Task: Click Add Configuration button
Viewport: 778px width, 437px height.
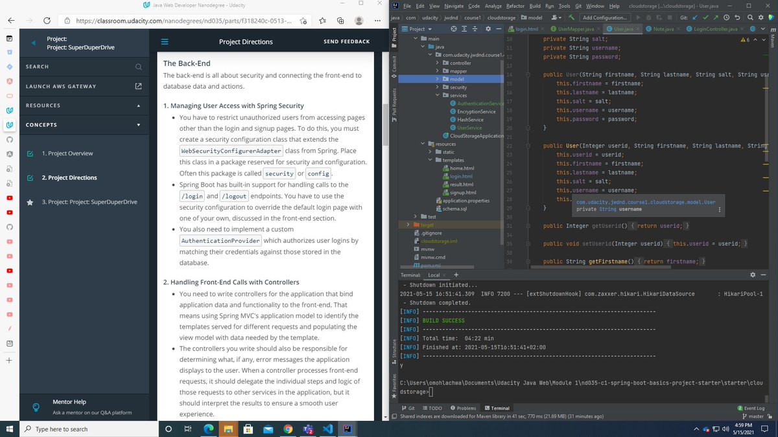Action: [604, 17]
